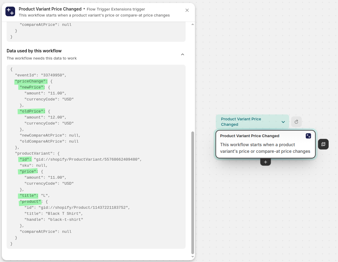
Task: Click the scroll down arrow in the panel
Action: click(193, 257)
